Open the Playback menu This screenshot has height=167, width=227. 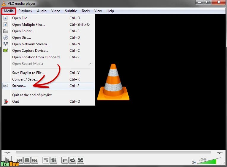[x=25, y=11]
